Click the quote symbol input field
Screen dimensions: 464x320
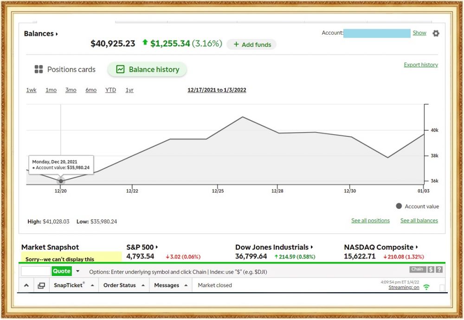click(36, 271)
